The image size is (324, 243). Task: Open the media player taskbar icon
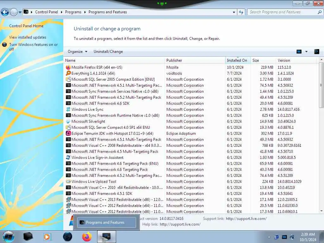tap(47, 237)
